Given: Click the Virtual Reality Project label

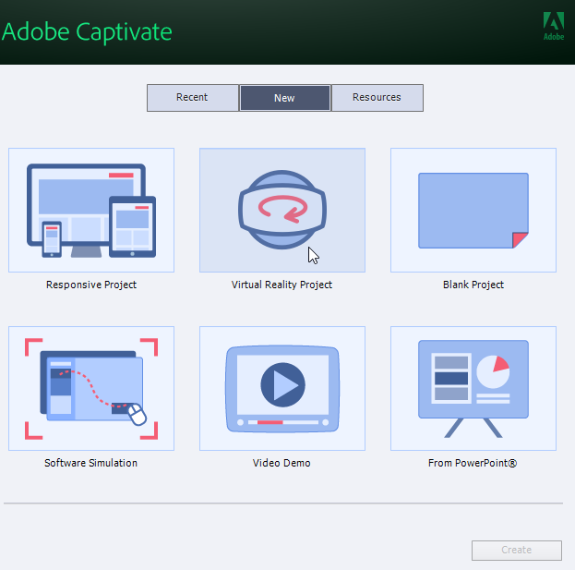Looking at the screenshot, I should coord(282,285).
